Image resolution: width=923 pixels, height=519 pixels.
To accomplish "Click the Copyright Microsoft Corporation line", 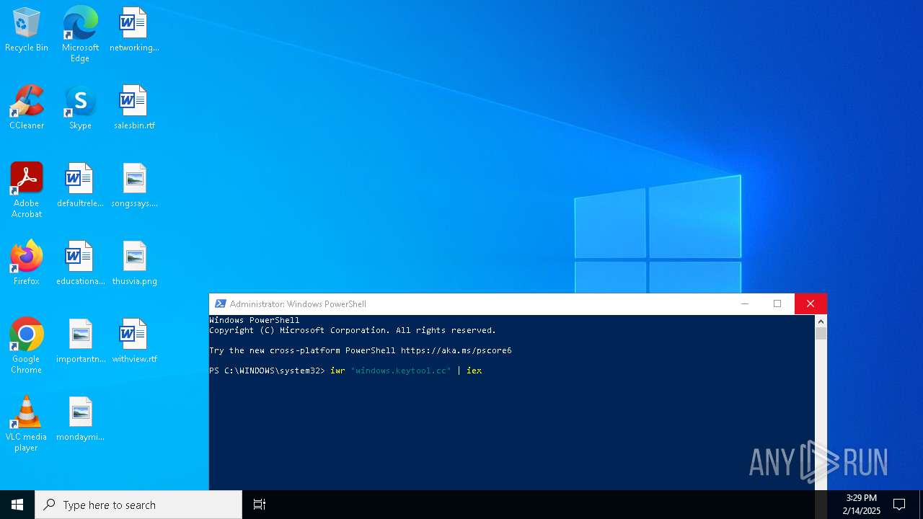I will click(x=353, y=330).
